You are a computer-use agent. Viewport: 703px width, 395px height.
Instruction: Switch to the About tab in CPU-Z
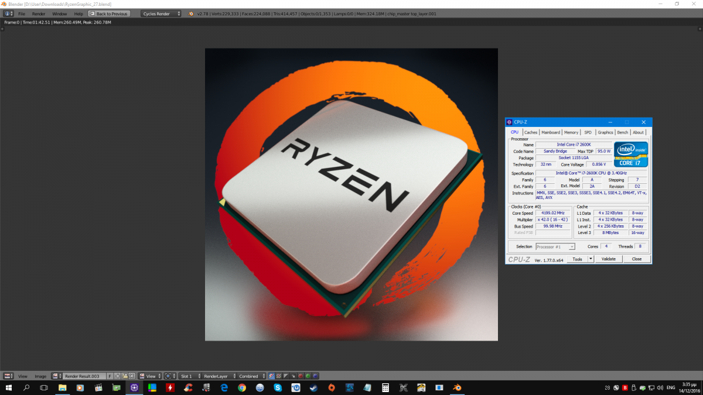(x=638, y=132)
